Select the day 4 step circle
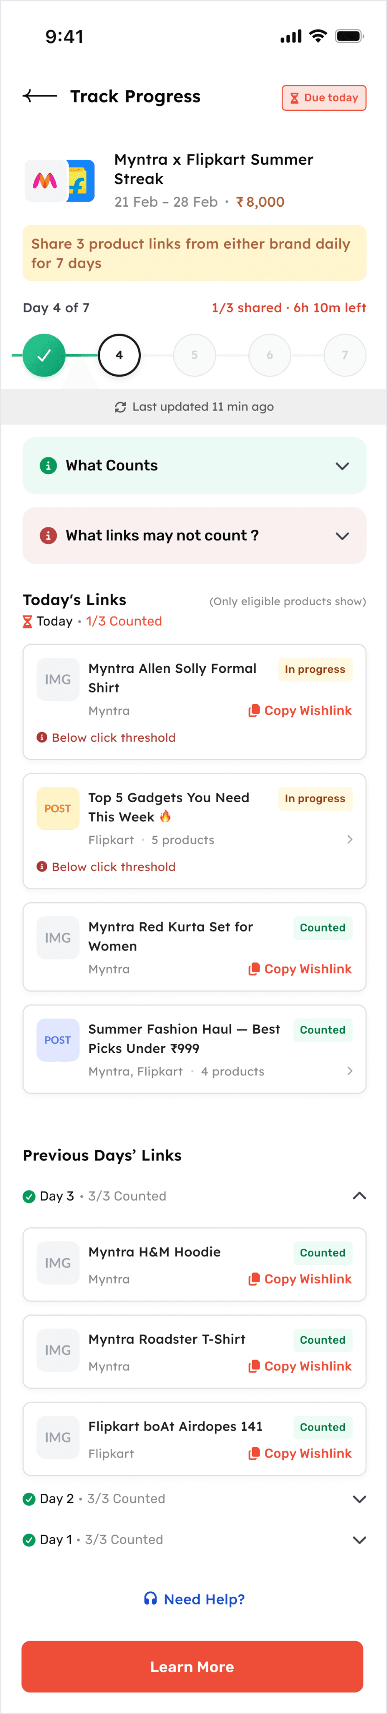This screenshot has width=387, height=1714. pyautogui.click(x=120, y=355)
